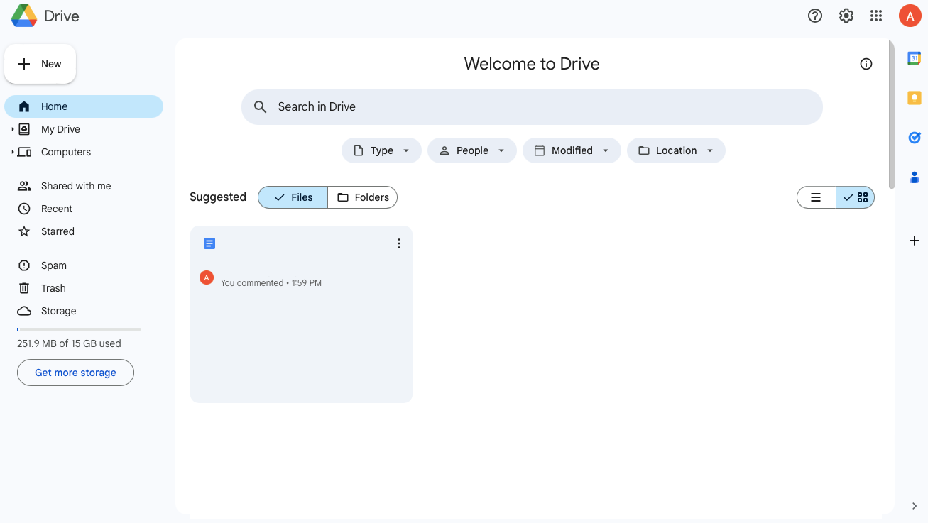
Task: Click Get more storage button
Action: [x=75, y=373]
